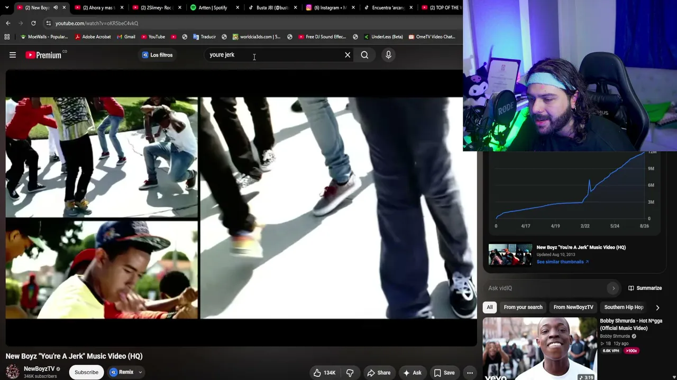The height and width of the screenshot is (380, 677).
Task: Open the UnderLess (Beta) bookmark
Action: coord(383,37)
